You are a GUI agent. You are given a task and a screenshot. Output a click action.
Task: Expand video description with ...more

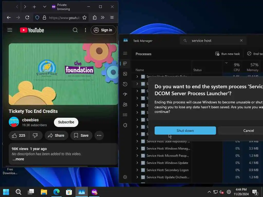coord(18,159)
